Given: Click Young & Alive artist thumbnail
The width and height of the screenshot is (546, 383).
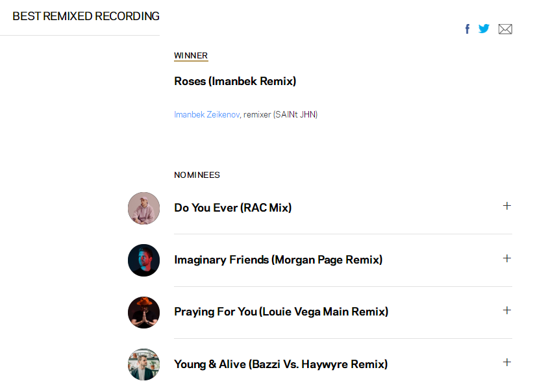Looking at the screenshot, I should click(143, 364).
